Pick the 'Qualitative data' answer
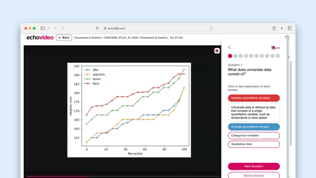 coord(254,144)
